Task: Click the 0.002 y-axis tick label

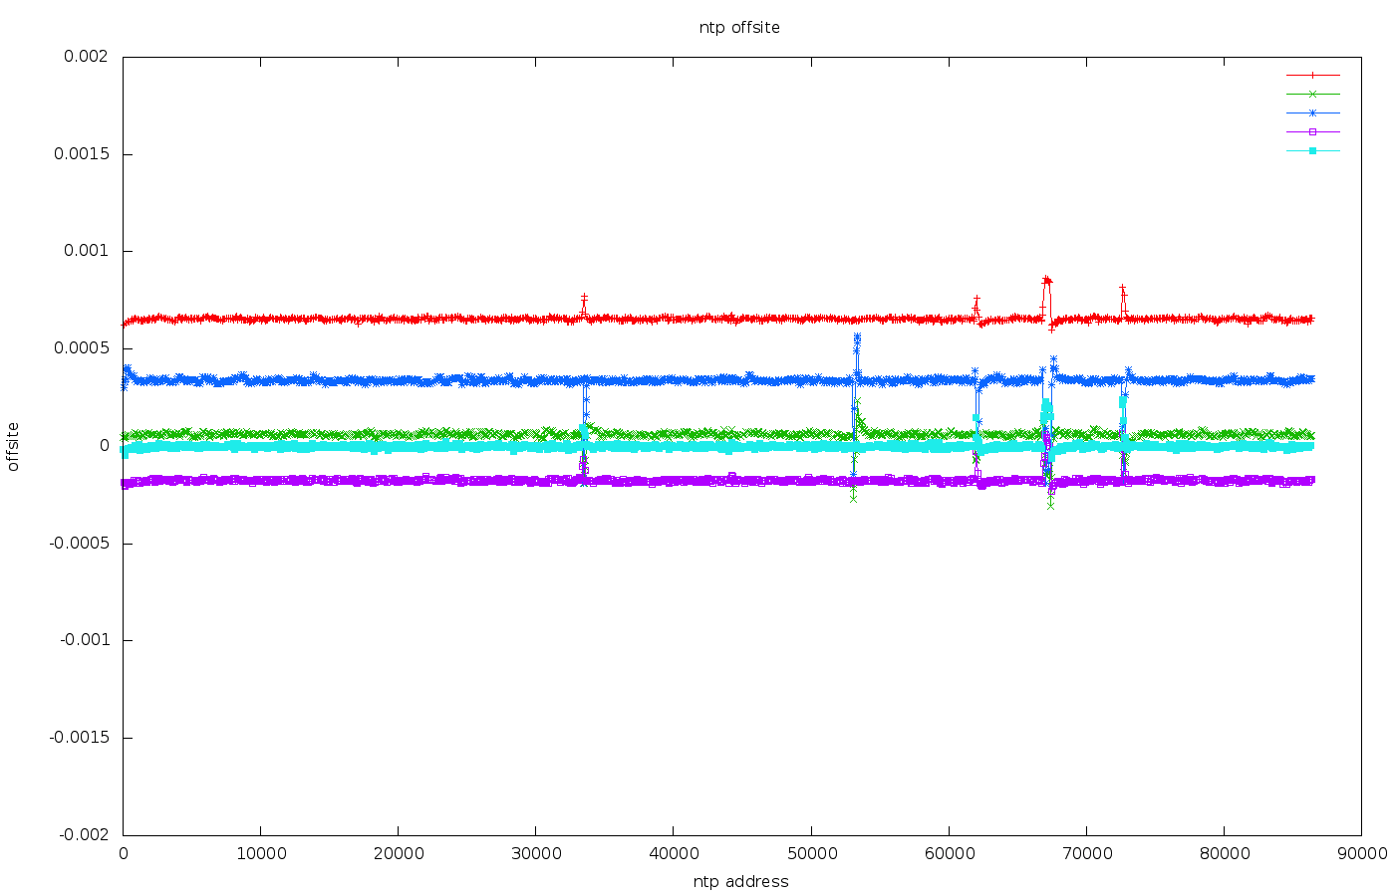Action: [86, 57]
